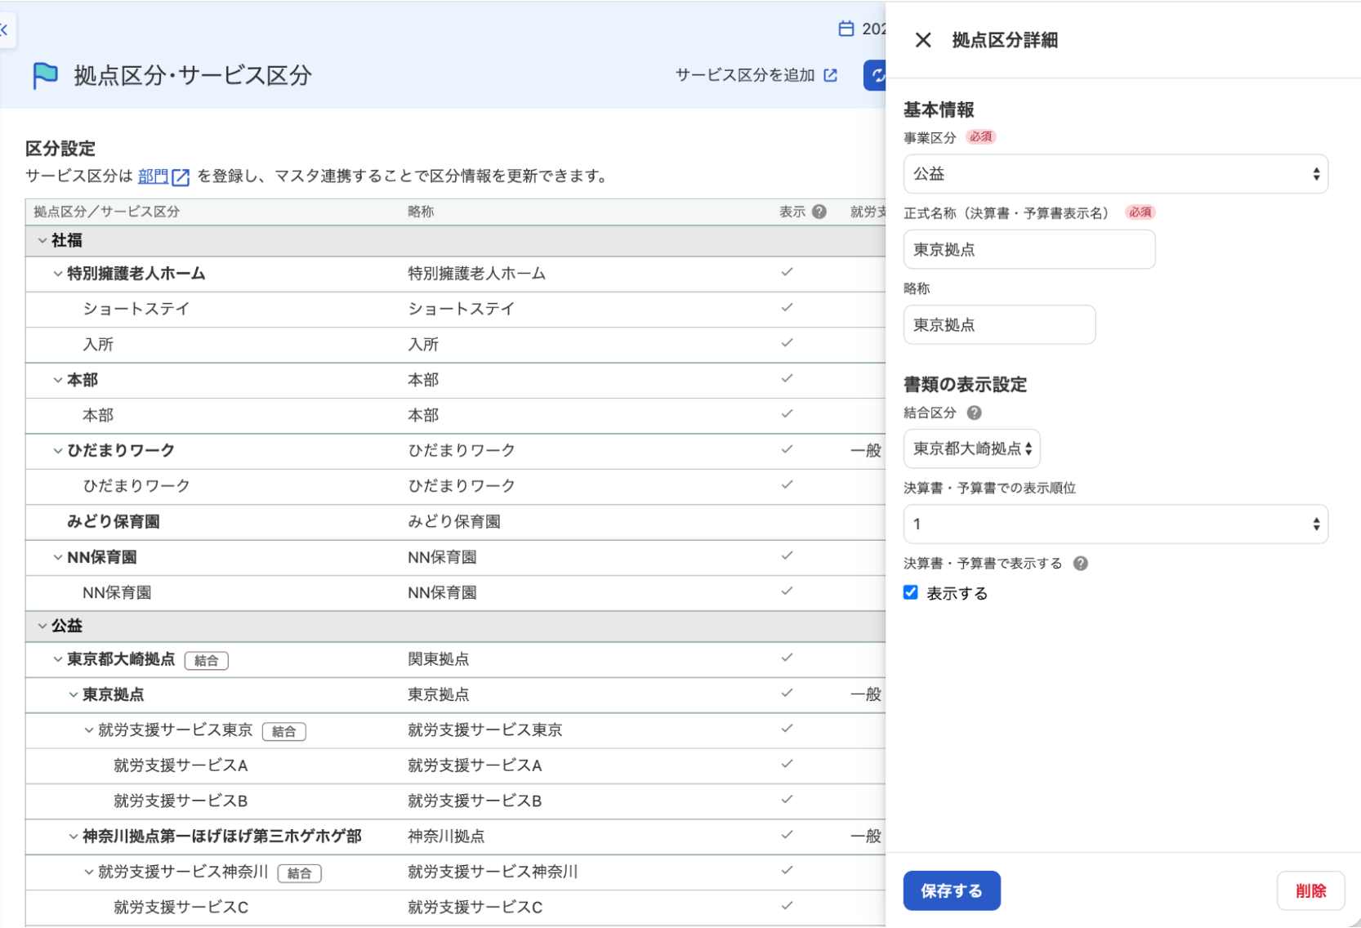This screenshot has height=928, width=1361.
Task: Click the display checkmark in 就労支援サービスC row
Action: [787, 906]
